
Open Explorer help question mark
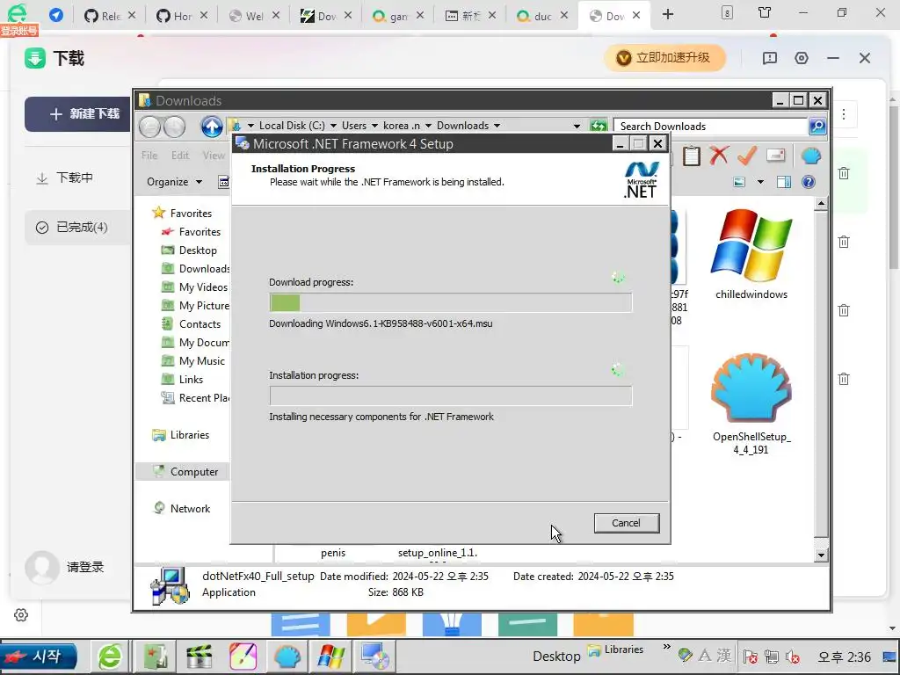click(809, 182)
